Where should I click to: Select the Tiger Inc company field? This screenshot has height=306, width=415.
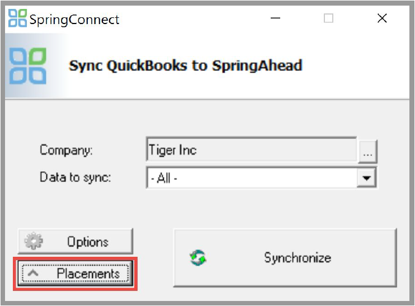coord(252,149)
